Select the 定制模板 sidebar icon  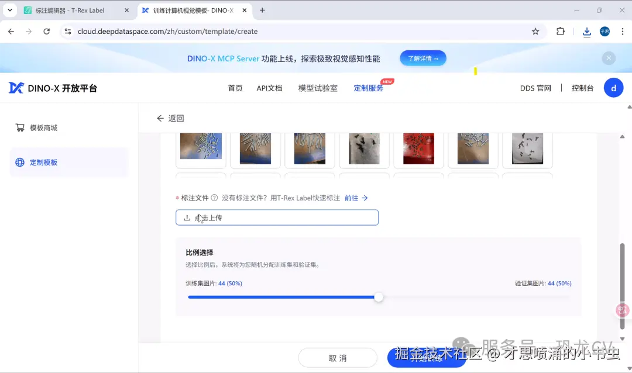pyautogui.click(x=18, y=162)
